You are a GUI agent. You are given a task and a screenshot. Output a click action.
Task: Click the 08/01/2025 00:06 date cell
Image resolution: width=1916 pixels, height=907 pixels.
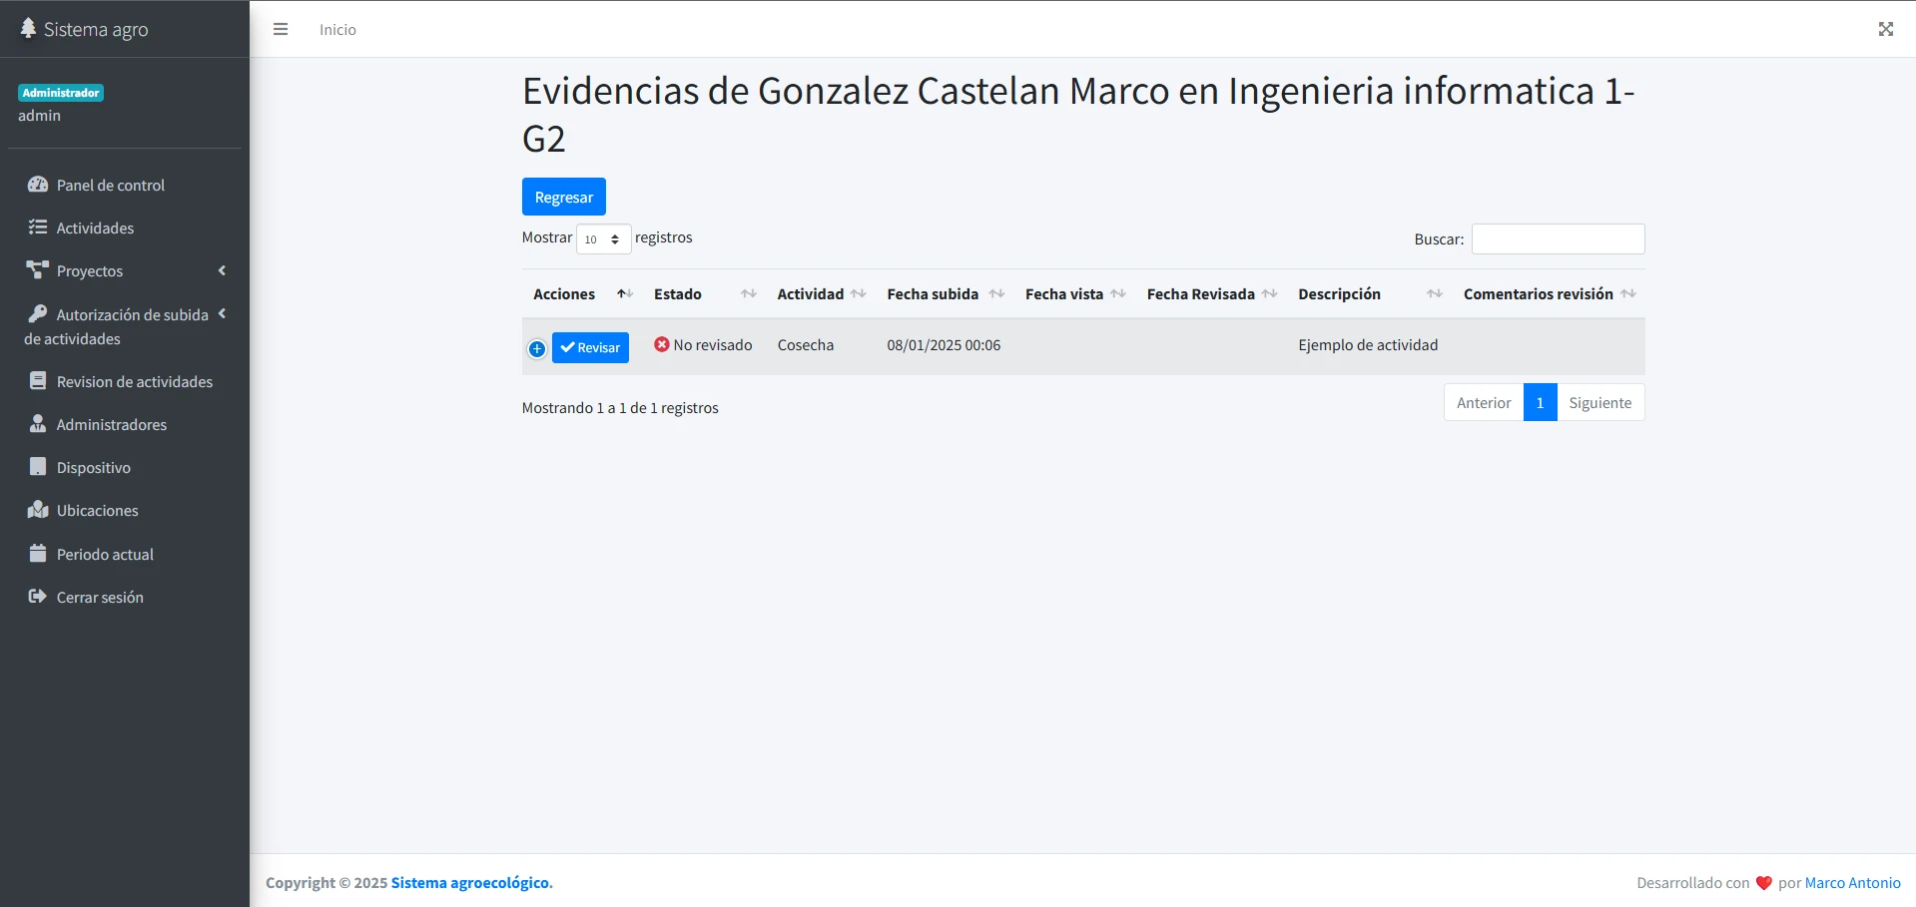click(x=944, y=344)
